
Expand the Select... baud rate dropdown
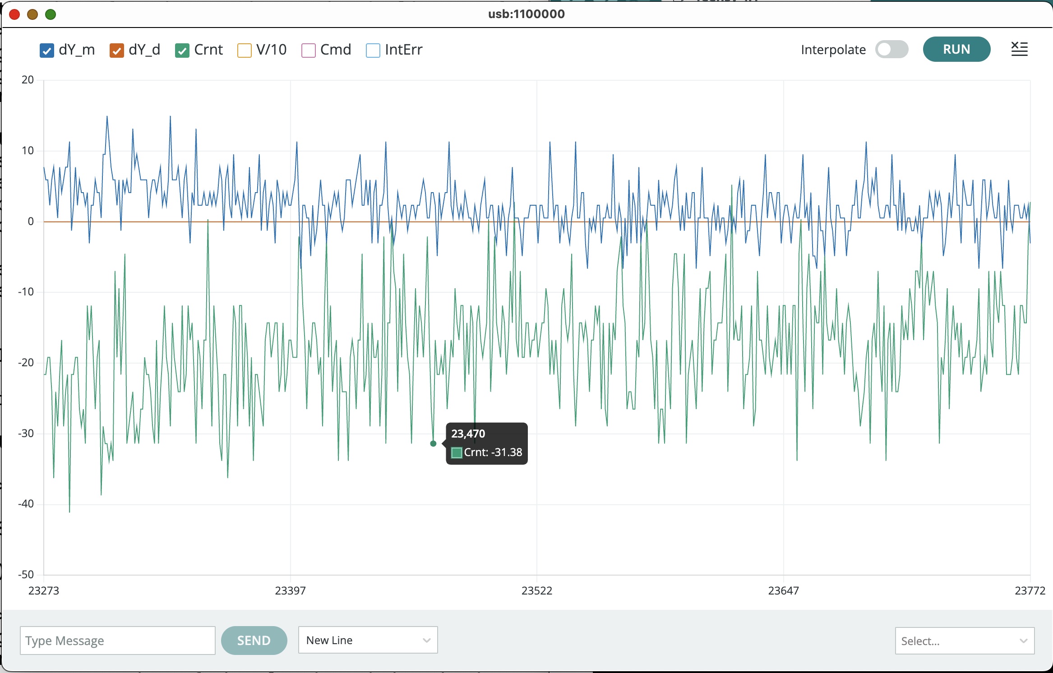964,641
